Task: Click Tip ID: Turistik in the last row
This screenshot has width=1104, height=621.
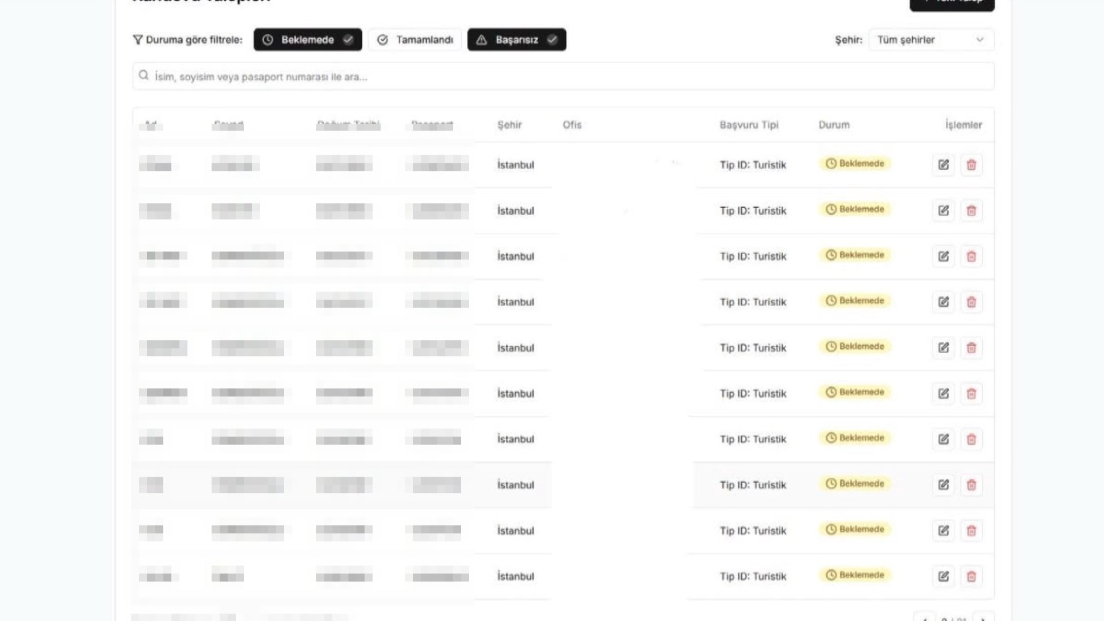Action: pyautogui.click(x=753, y=576)
